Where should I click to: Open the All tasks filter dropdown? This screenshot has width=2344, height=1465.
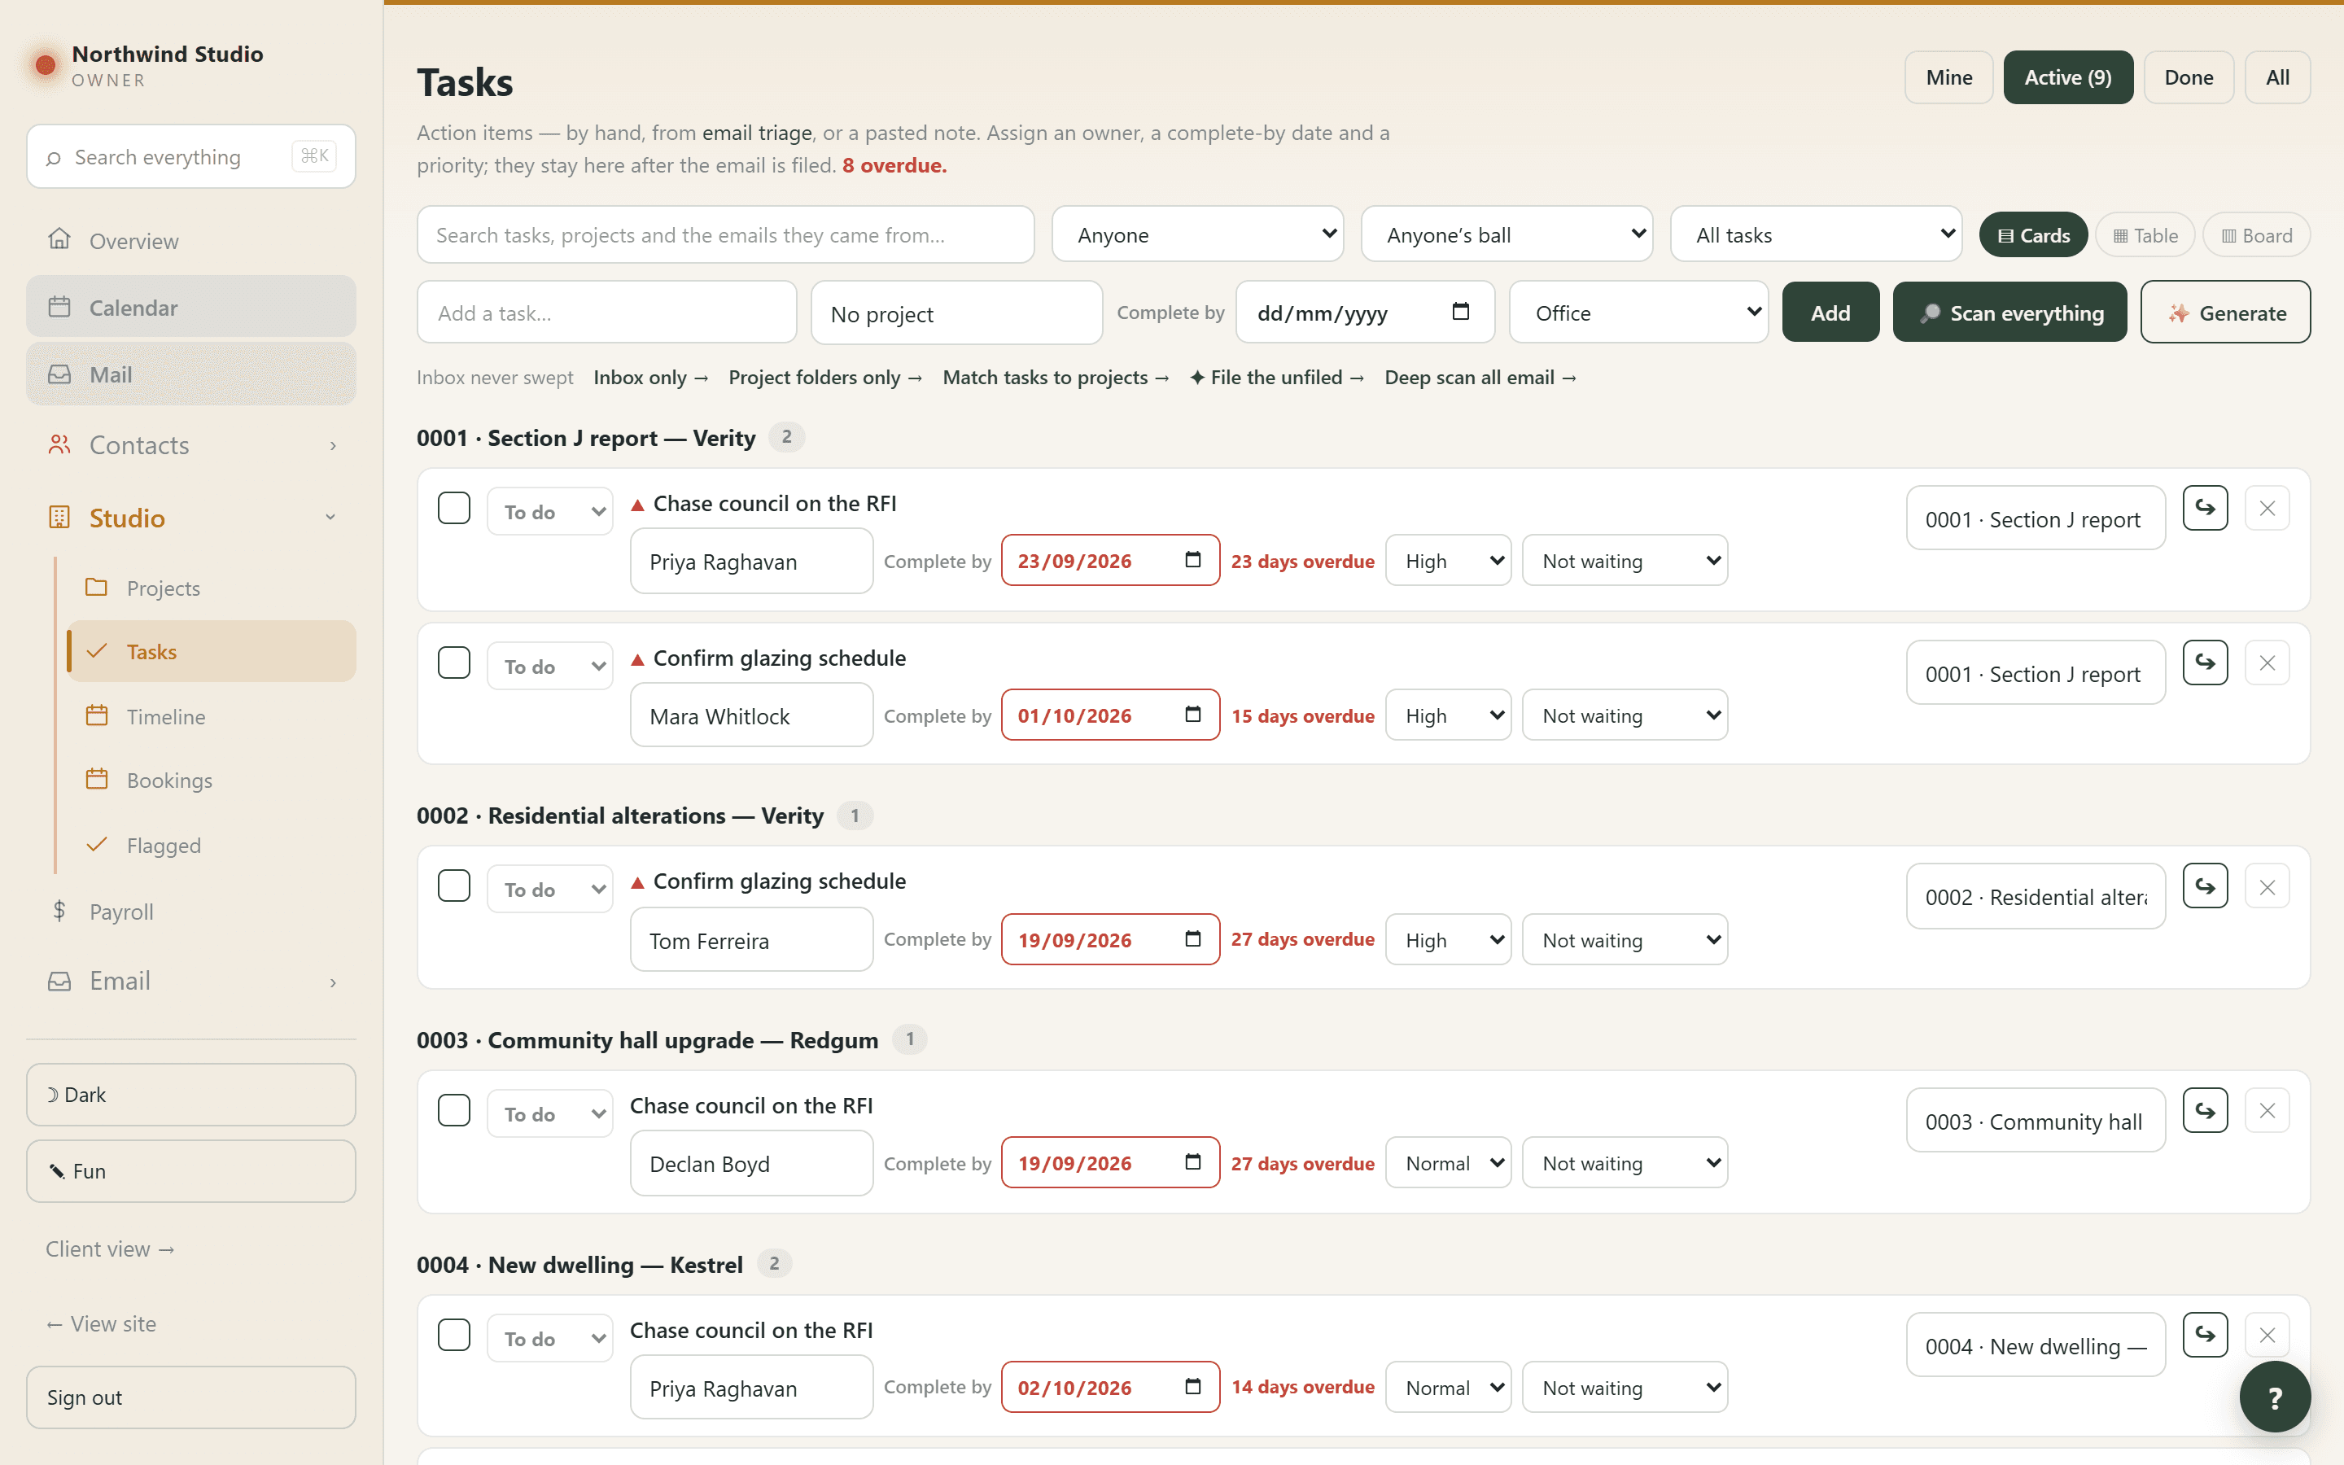1816,234
